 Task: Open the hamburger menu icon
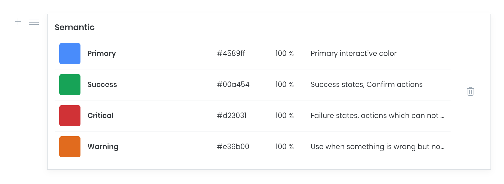[34, 22]
